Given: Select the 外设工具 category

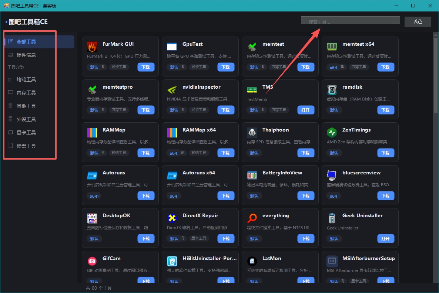Looking at the screenshot, I should [40, 119].
